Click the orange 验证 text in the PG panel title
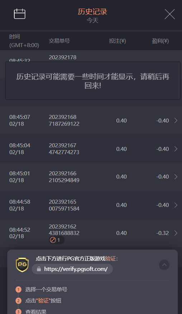 point(110,259)
